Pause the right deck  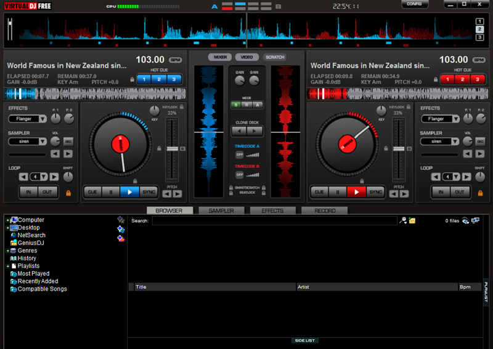pos(338,192)
